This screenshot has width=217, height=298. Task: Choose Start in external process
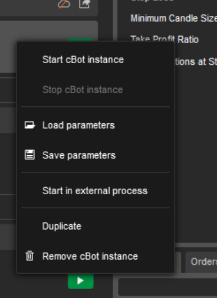[x=95, y=191]
